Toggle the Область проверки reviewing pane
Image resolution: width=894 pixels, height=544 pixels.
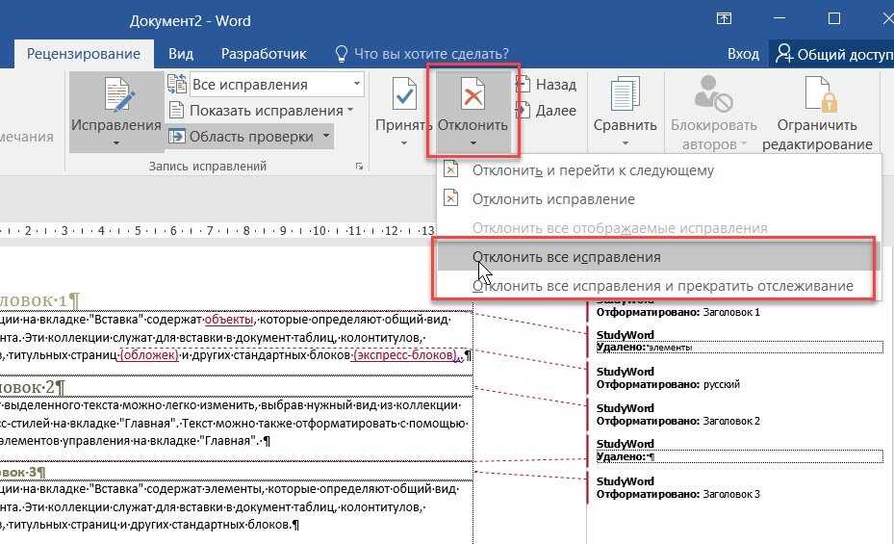pyautogui.click(x=242, y=137)
